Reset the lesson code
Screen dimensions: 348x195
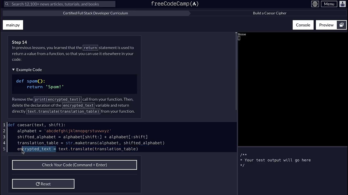[43, 184]
